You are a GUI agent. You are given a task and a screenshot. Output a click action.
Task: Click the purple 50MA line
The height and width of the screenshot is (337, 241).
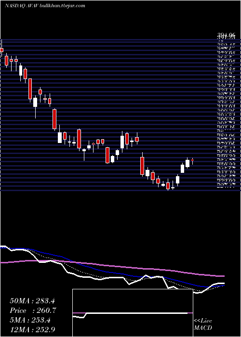[x=112, y=266]
